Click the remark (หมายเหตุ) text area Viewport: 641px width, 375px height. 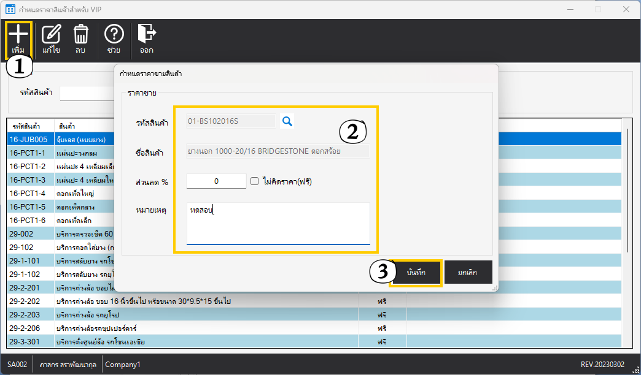[x=278, y=224]
